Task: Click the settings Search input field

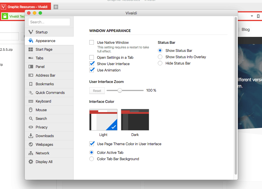Action: [x=49, y=22]
